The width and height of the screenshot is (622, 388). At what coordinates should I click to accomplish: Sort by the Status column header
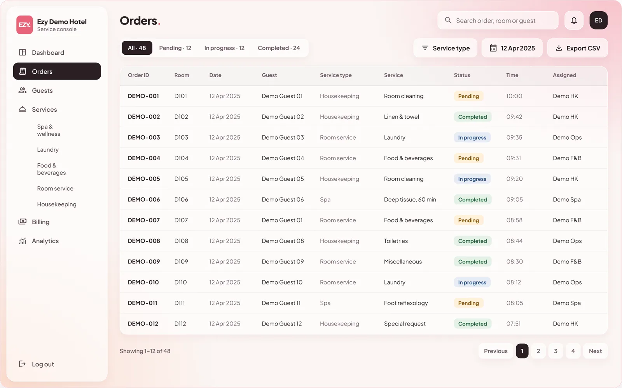(x=462, y=75)
